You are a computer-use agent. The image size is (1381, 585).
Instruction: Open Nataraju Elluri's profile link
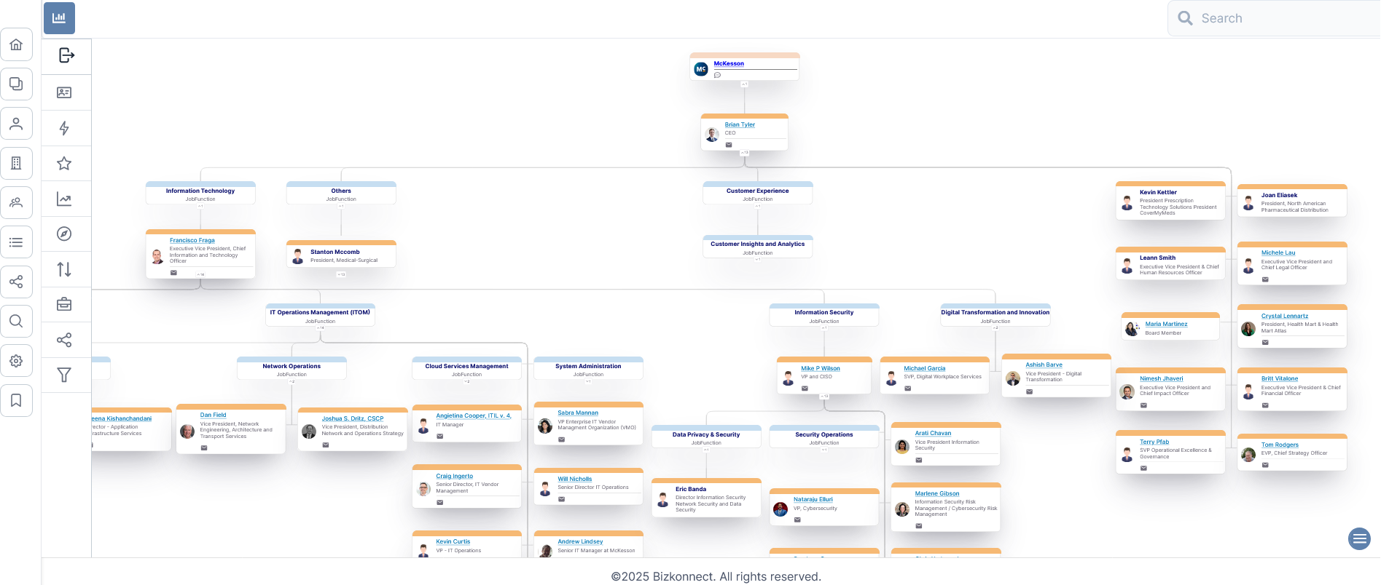(x=813, y=500)
